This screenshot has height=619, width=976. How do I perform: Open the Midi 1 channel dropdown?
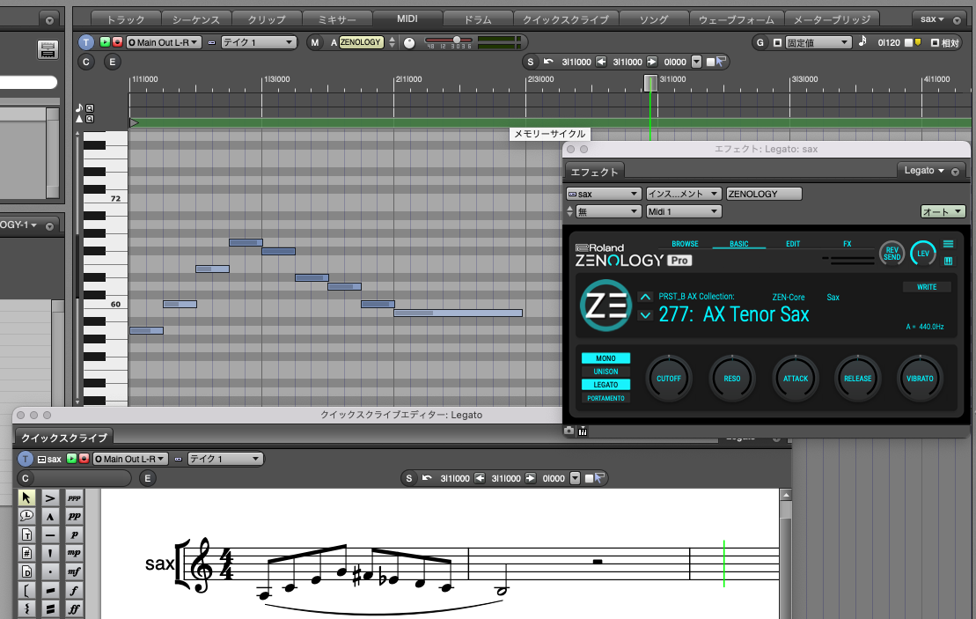(684, 211)
